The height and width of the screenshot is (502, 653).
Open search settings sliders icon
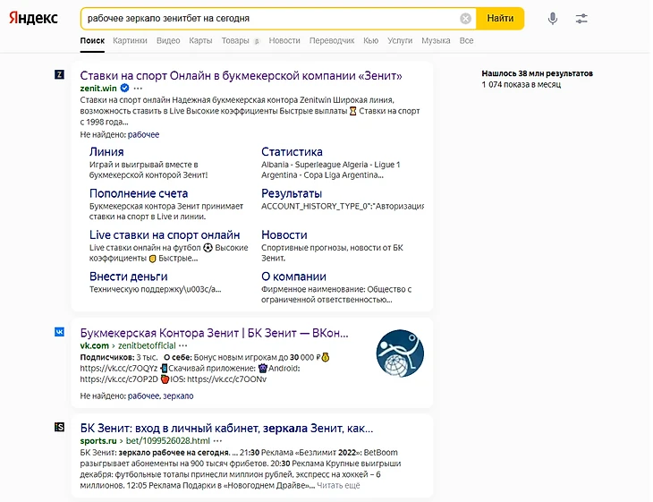pos(581,18)
